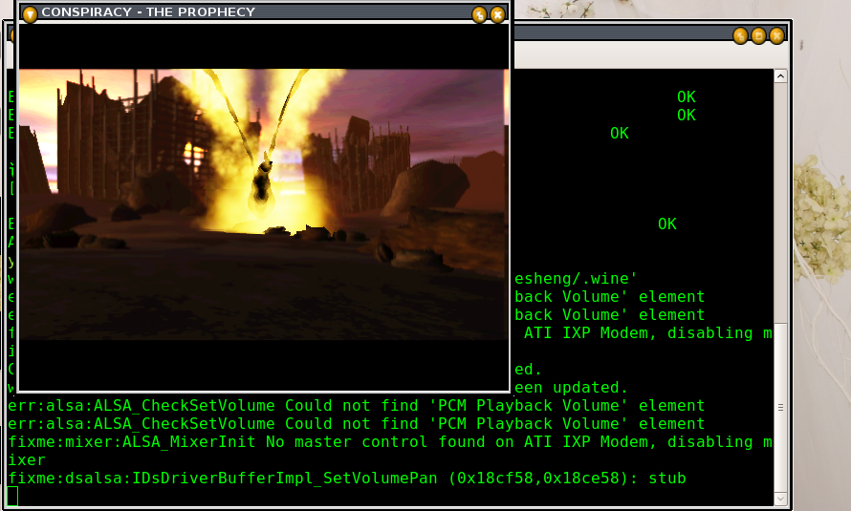Click the 'een updated.' terminal text

(x=571, y=388)
